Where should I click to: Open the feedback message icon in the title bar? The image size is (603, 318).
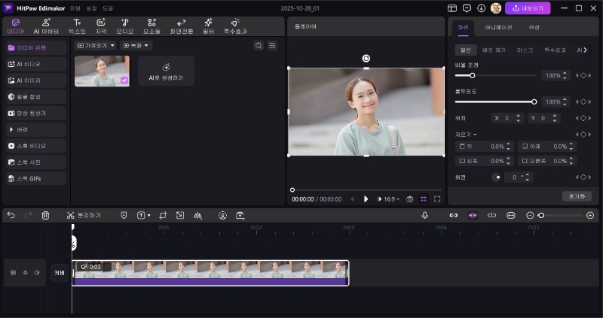click(x=467, y=8)
